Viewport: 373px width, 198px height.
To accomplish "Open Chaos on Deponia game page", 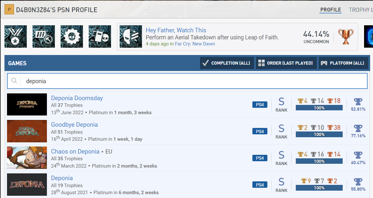I will coord(75,152).
